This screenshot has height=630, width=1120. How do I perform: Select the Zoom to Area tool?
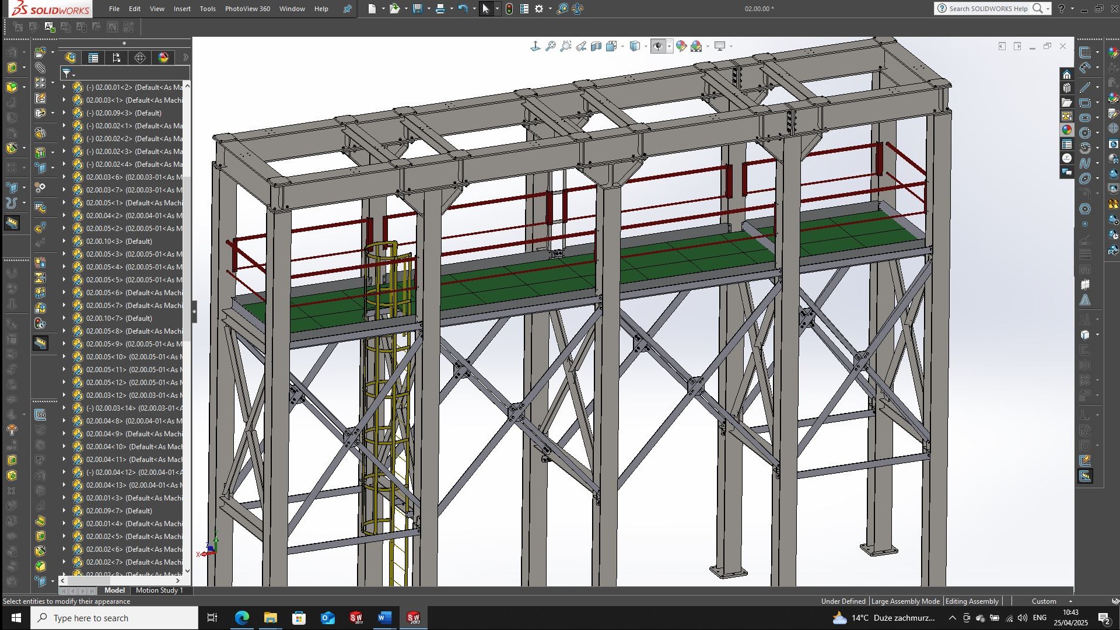point(565,46)
